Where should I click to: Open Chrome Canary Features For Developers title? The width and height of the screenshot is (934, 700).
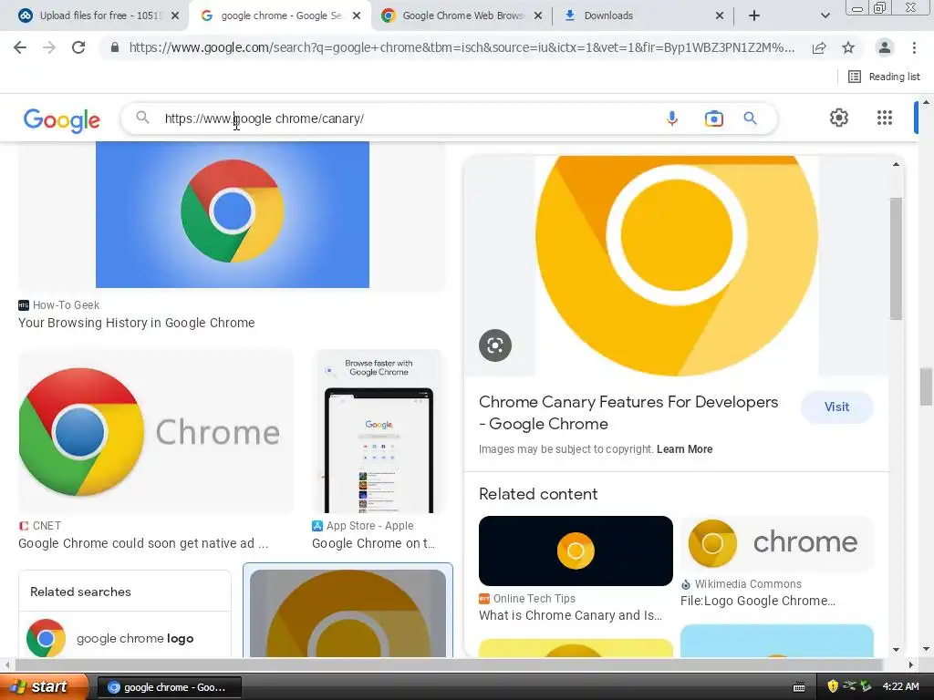click(628, 413)
